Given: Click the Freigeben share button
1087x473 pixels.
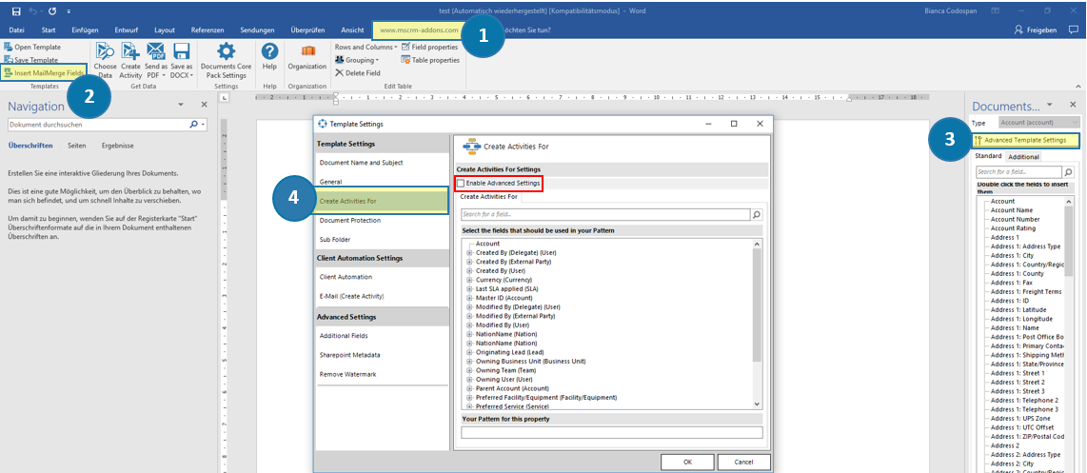Looking at the screenshot, I should [x=1036, y=30].
